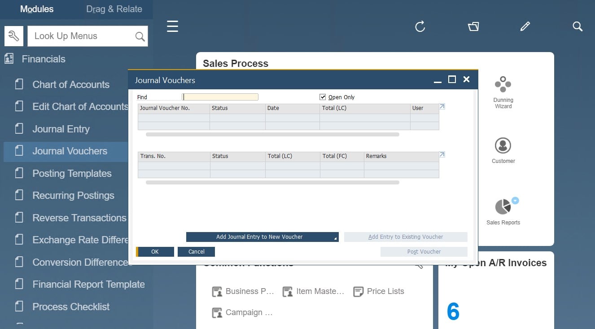Click the pencil edit icon
The width and height of the screenshot is (595, 329).
coord(525,27)
